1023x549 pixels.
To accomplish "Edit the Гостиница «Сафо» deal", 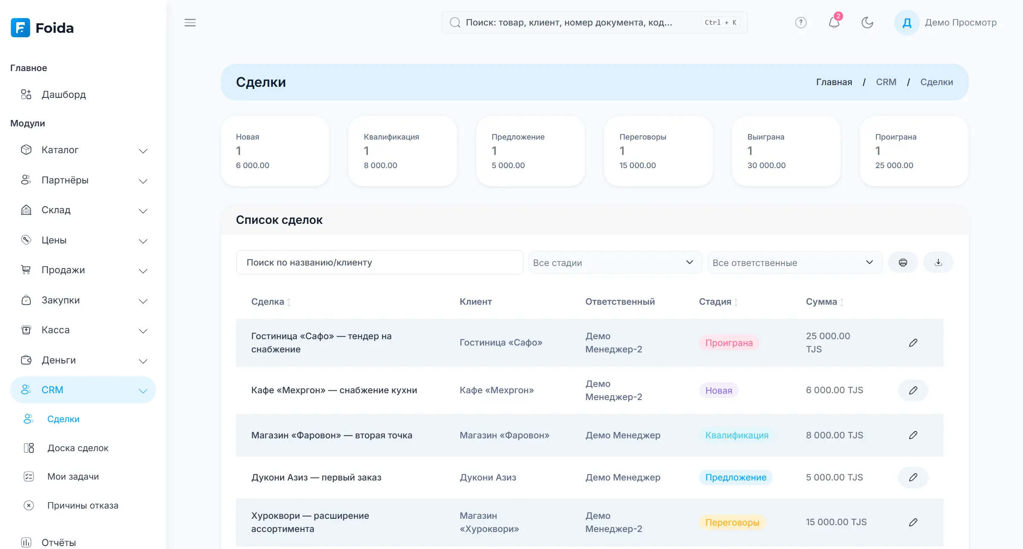I will pos(913,343).
